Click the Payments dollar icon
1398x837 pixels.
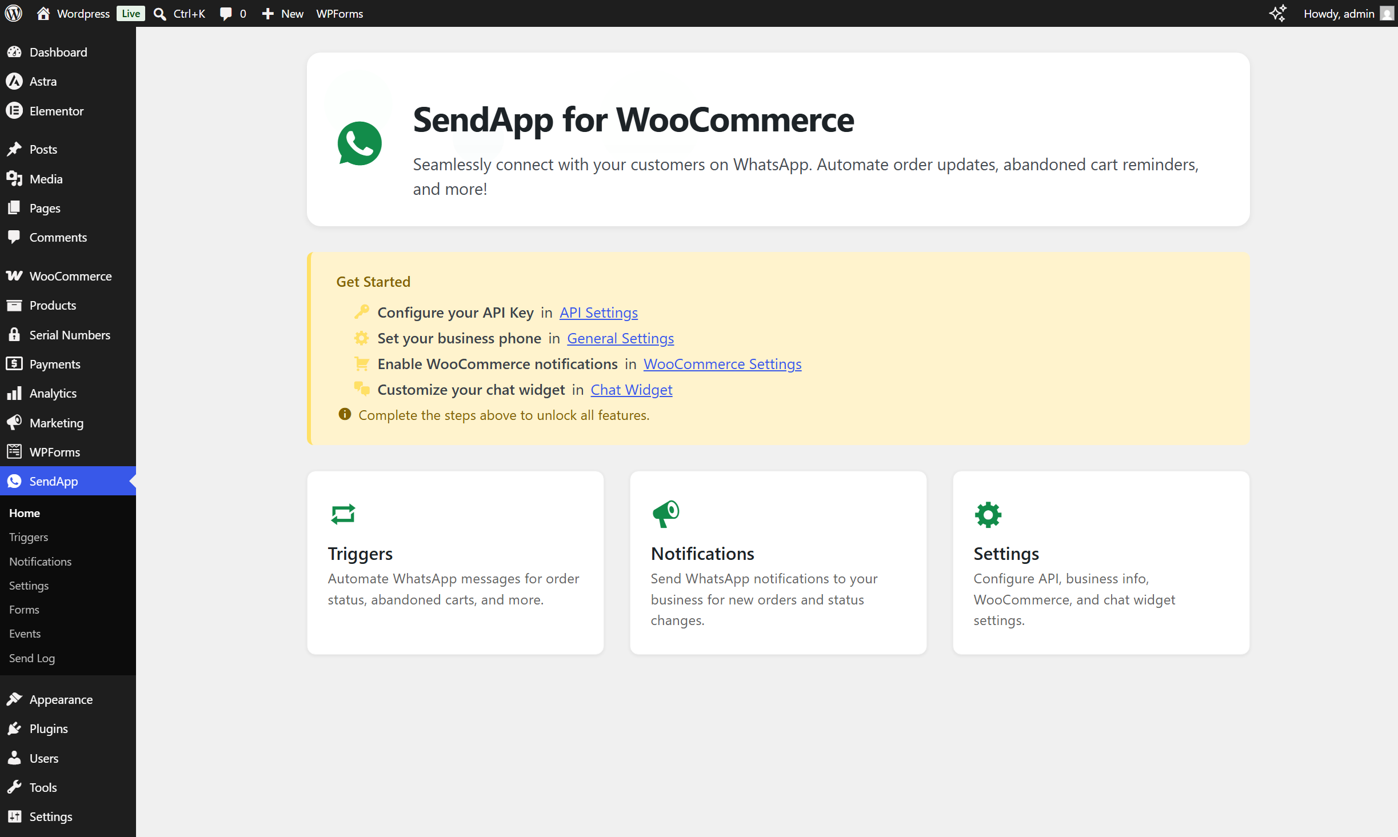click(14, 364)
